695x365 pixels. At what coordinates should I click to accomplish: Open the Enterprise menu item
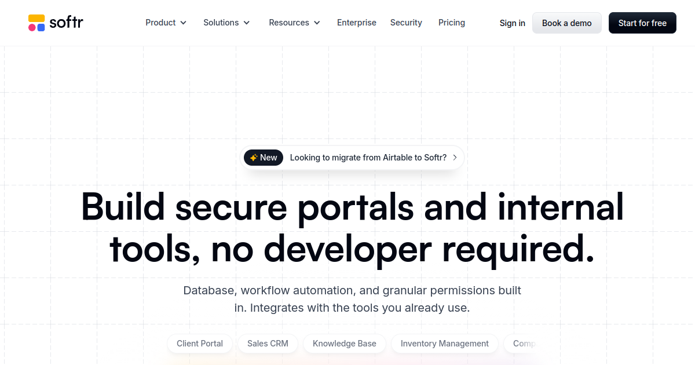coord(357,23)
